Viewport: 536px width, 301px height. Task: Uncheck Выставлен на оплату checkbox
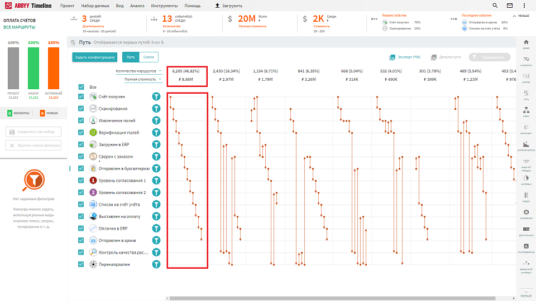point(81,216)
